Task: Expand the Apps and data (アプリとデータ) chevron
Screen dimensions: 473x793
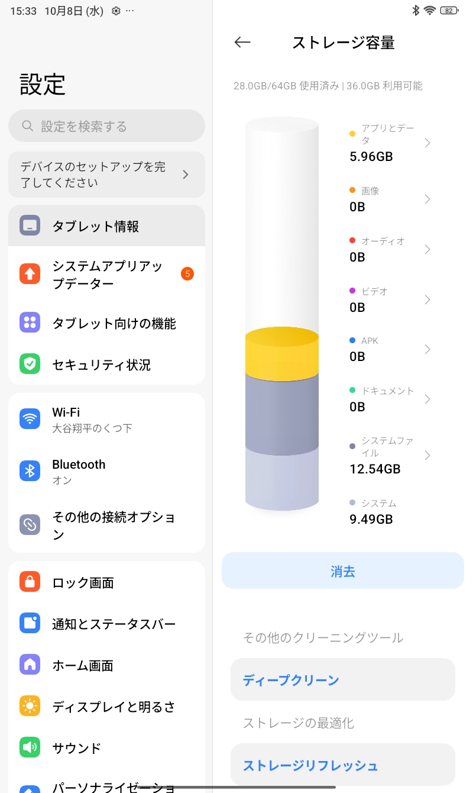Action: pos(427,143)
